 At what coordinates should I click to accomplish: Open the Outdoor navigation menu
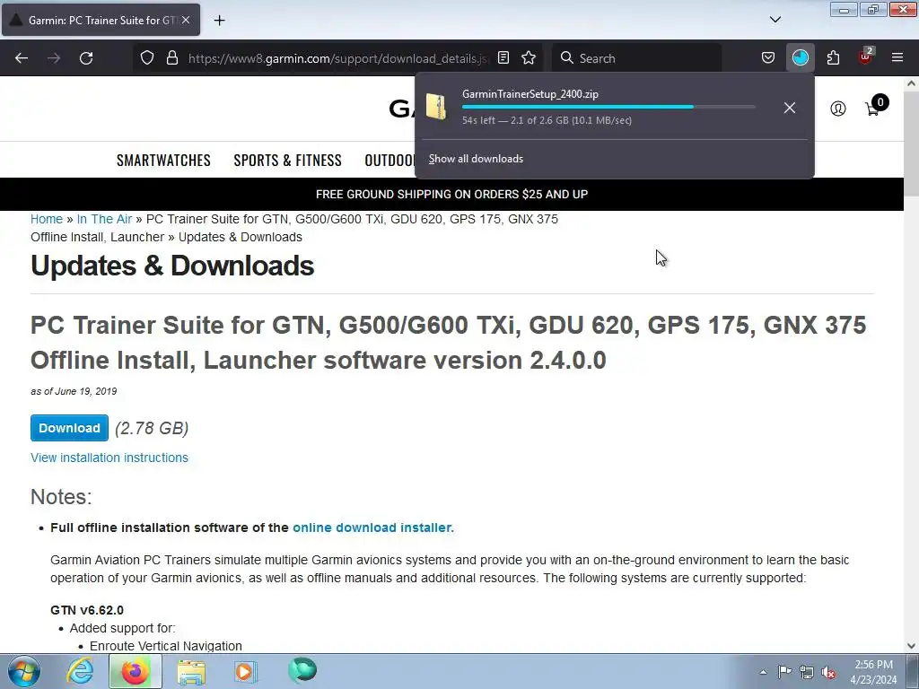pos(389,160)
